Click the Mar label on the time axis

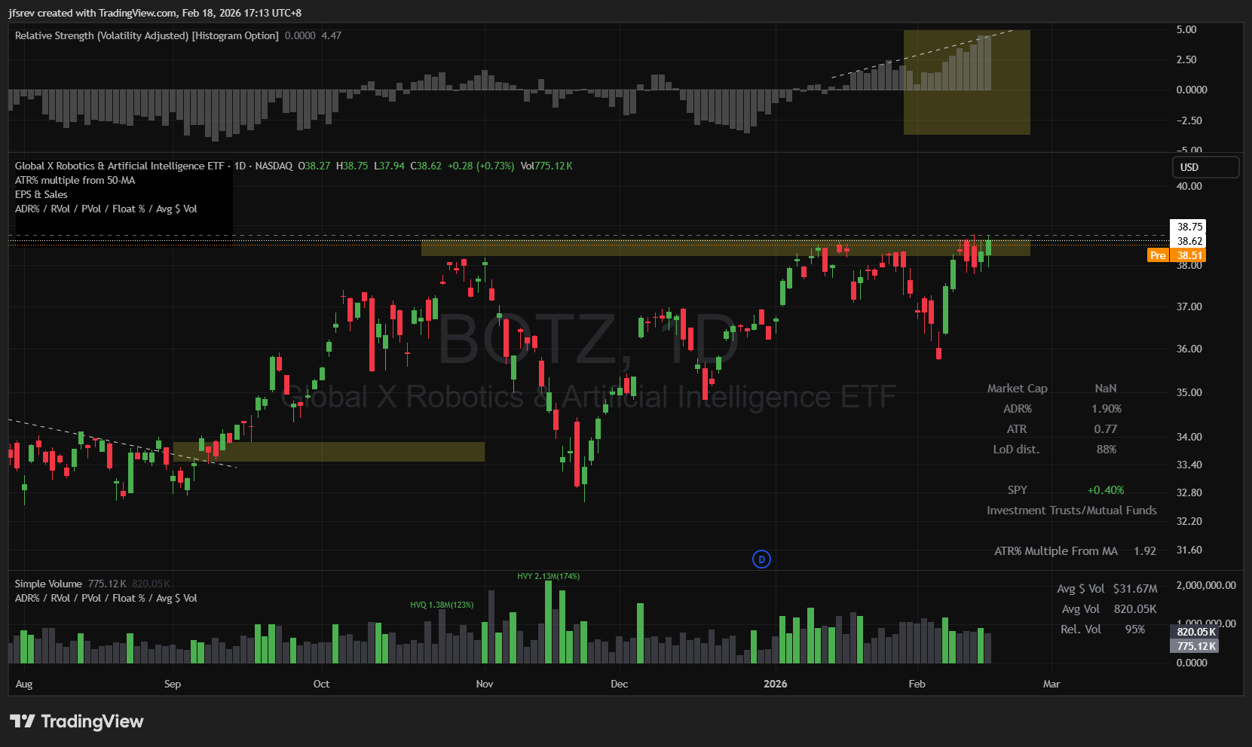click(x=1051, y=684)
